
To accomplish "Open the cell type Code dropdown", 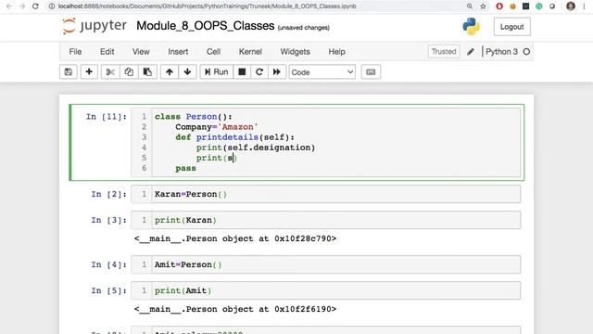I will (x=322, y=72).
